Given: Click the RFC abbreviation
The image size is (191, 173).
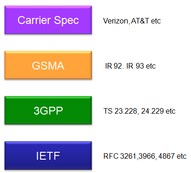Looking at the screenshot, I should tap(111, 156).
